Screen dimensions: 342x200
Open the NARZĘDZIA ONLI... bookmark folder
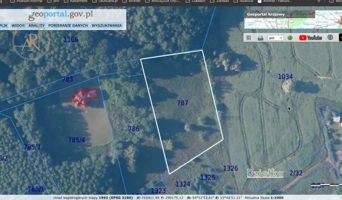(163, 1)
